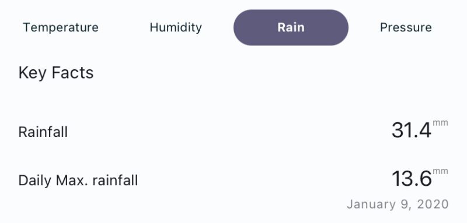Select the Daily Max. rainfall label
467x223 pixels.
pyautogui.click(x=78, y=180)
